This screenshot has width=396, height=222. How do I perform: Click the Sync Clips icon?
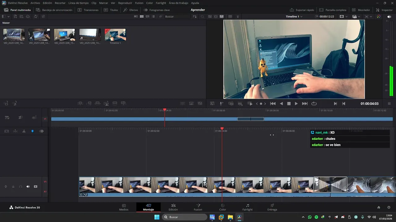36,16
